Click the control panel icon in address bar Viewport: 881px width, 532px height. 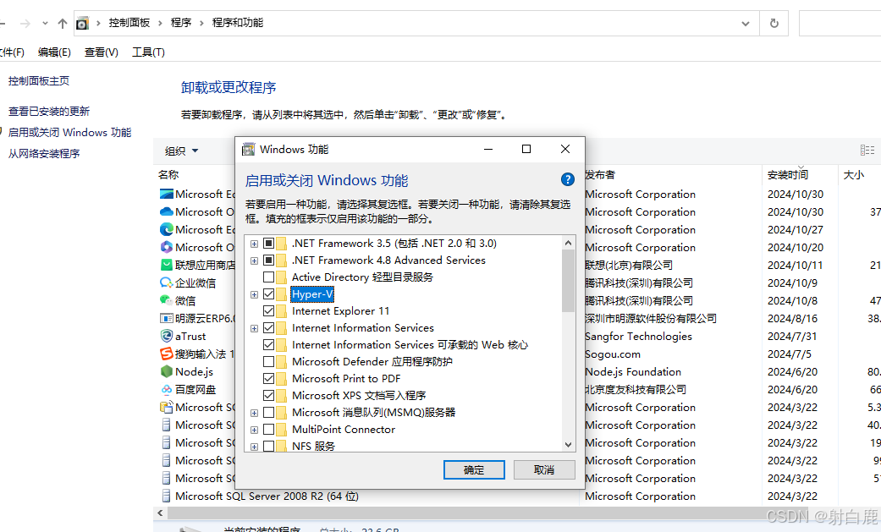point(83,23)
